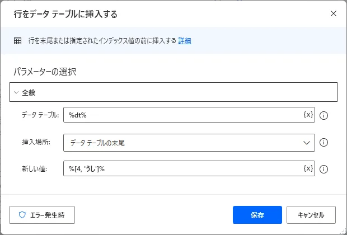
Task: Close the 行をデータ テーブルに挿入する dialog
Action: tap(334, 13)
